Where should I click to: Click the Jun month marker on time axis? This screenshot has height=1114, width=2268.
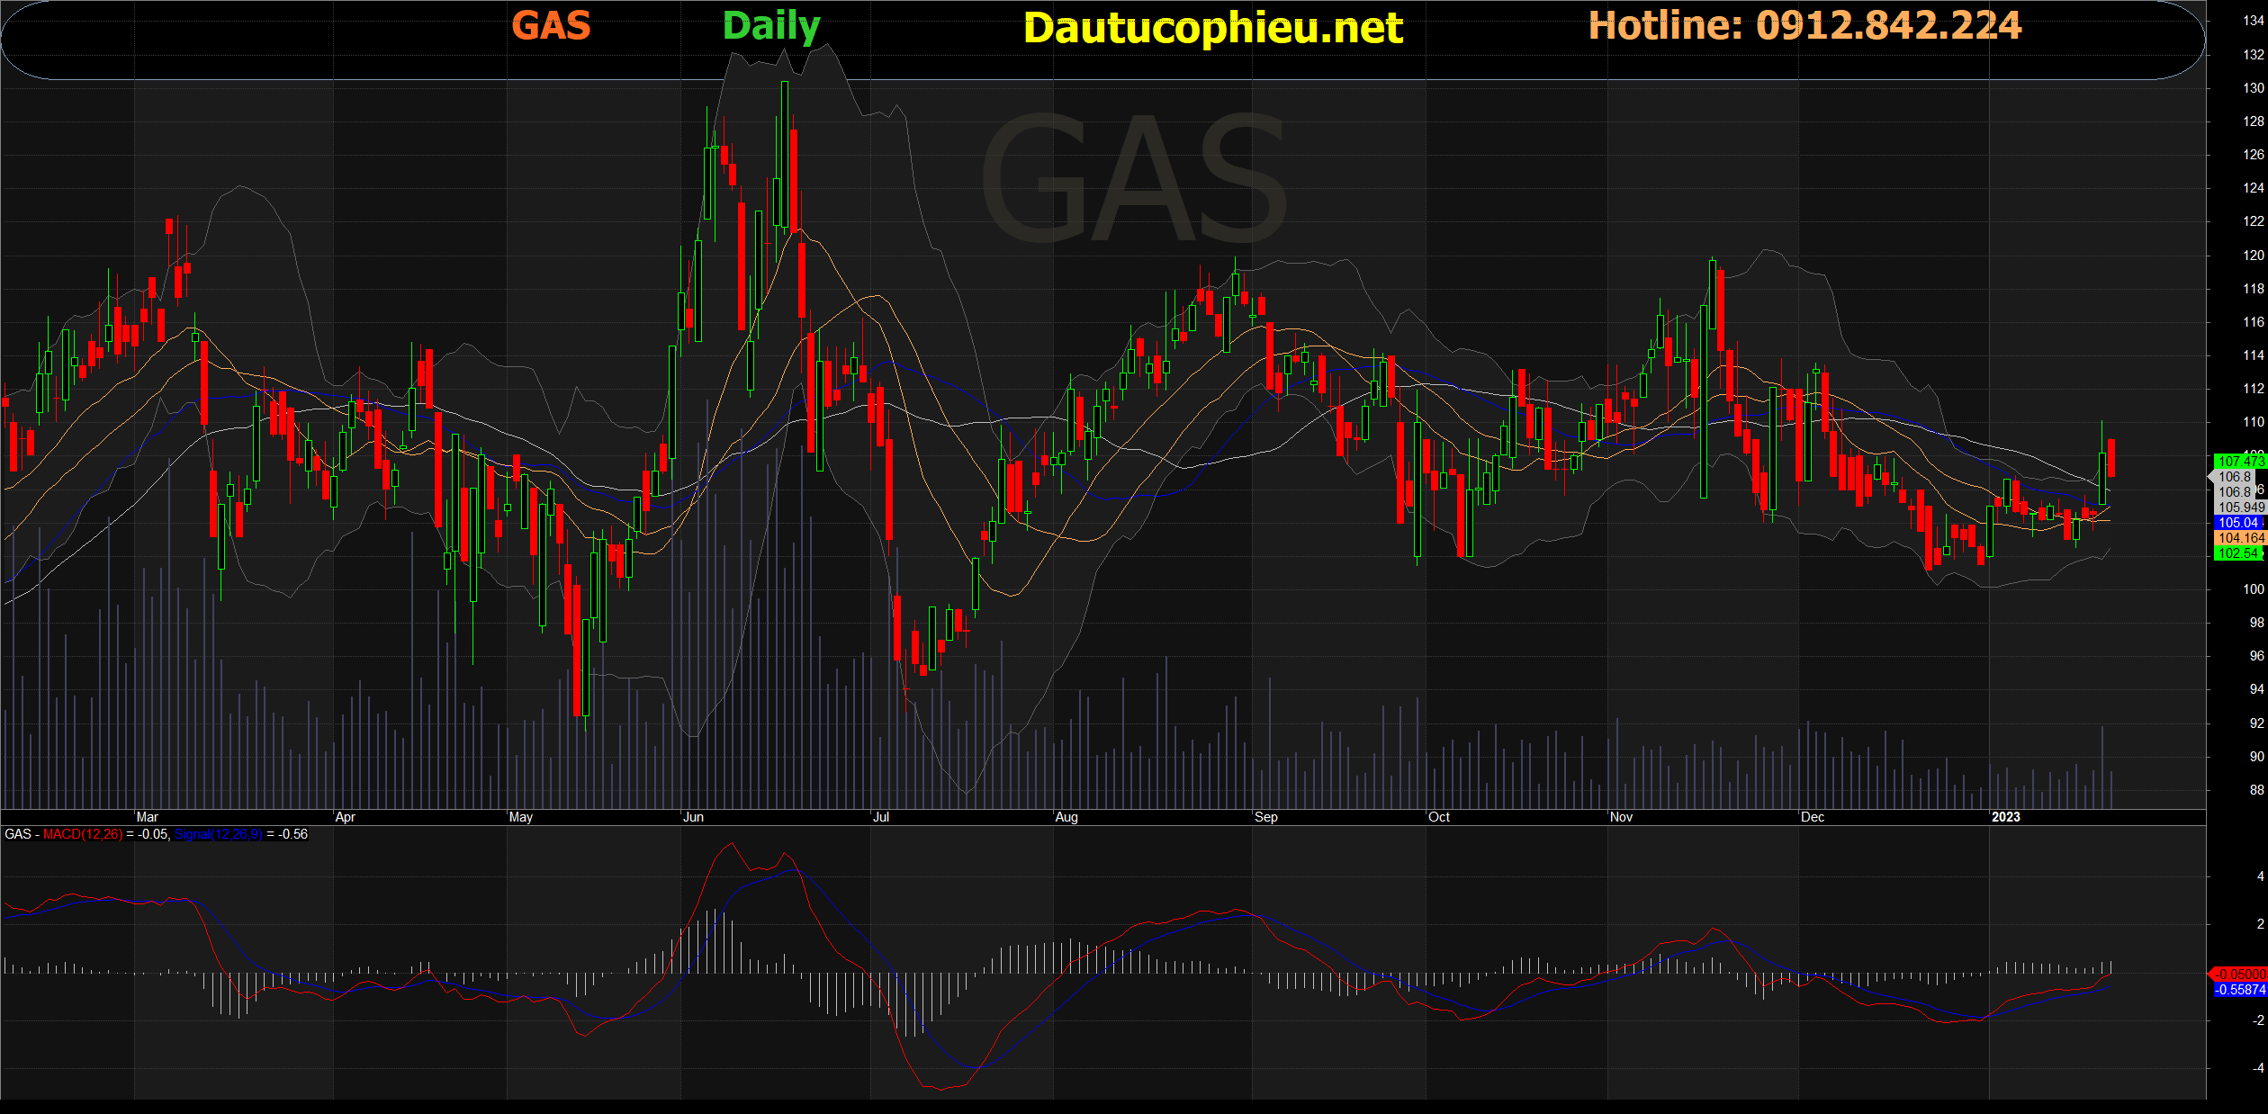pyautogui.click(x=693, y=817)
